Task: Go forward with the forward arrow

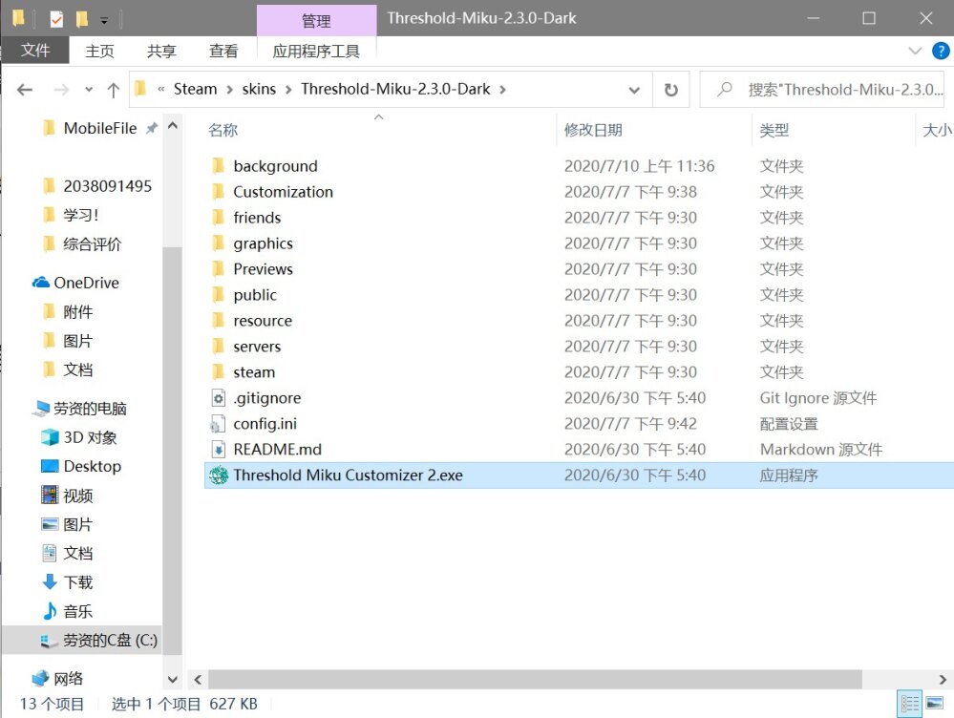Action: [61, 90]
